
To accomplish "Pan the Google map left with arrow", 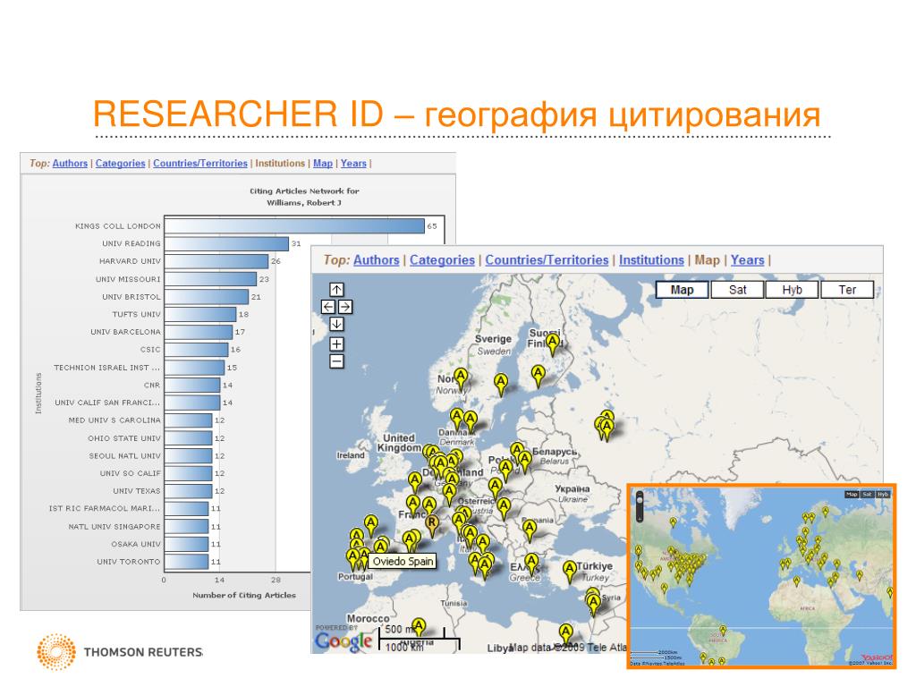I will click(328, 306).
